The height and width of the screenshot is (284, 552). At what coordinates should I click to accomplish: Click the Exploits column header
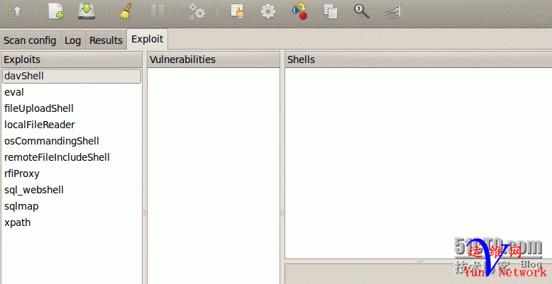(72, 59)
